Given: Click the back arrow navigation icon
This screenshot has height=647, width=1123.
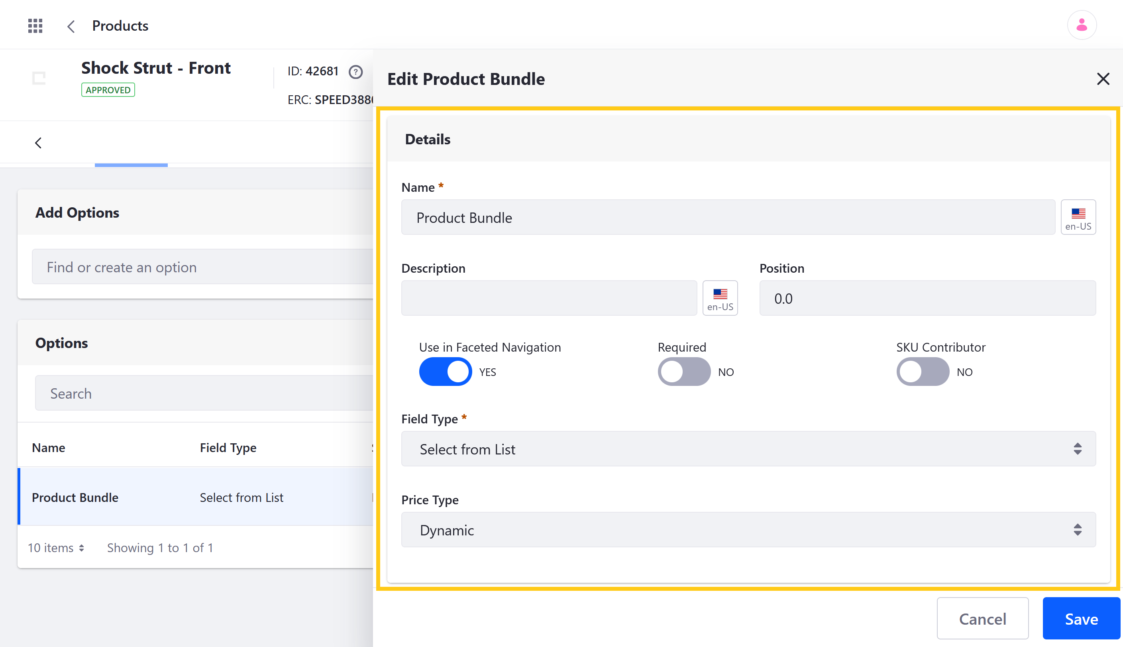Looking at the screenshot, I should (x=70, y=26).
